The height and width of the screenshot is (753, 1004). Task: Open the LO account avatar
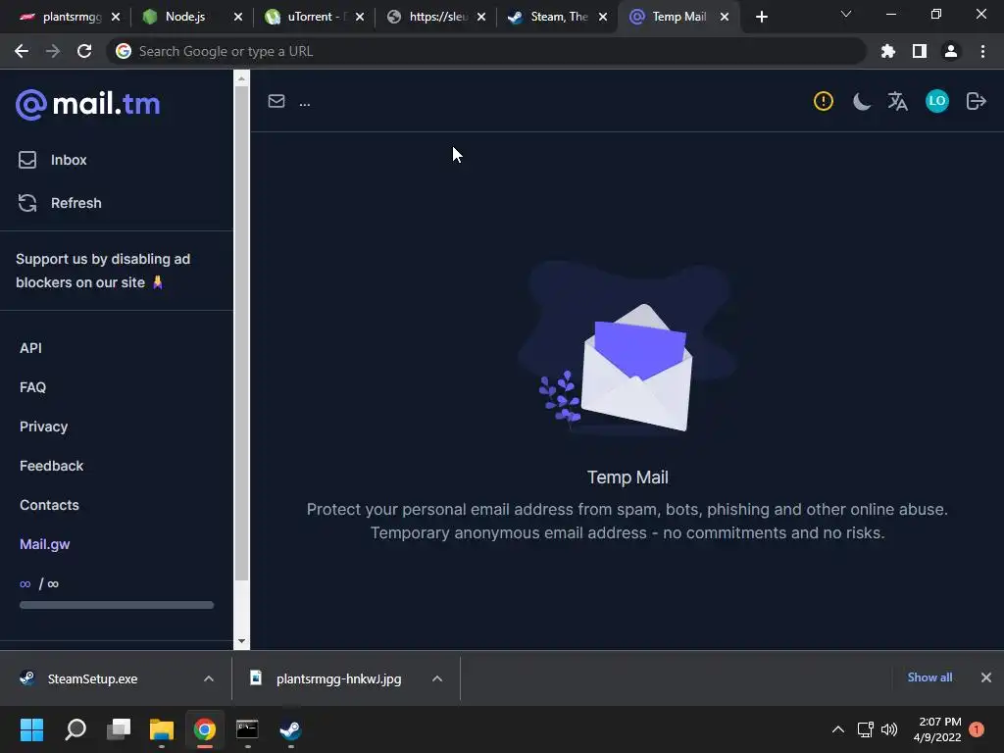[936, 101]
